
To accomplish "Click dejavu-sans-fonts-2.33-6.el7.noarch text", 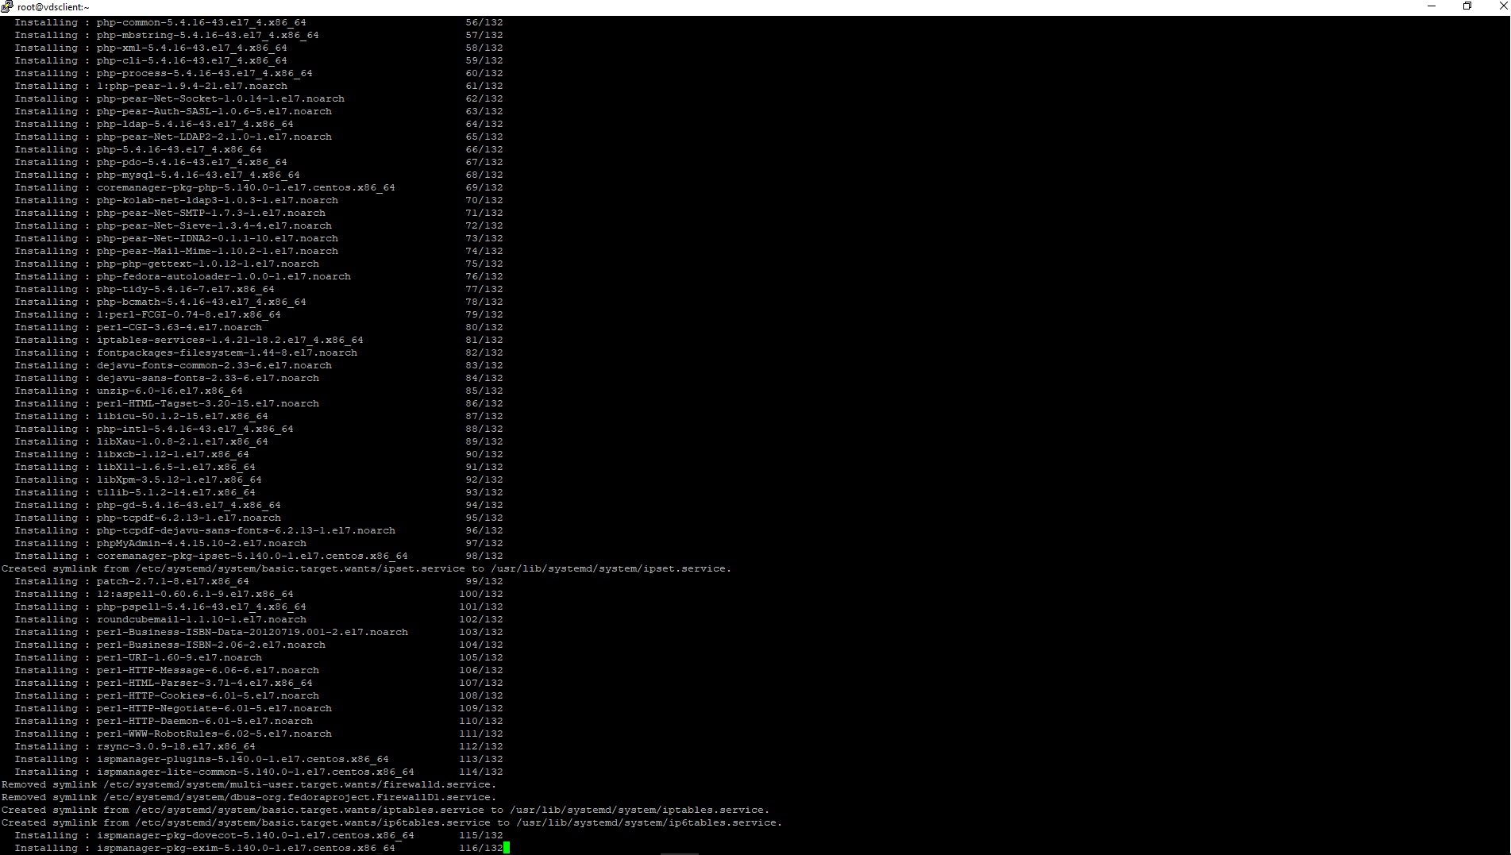I will point(208,378).
